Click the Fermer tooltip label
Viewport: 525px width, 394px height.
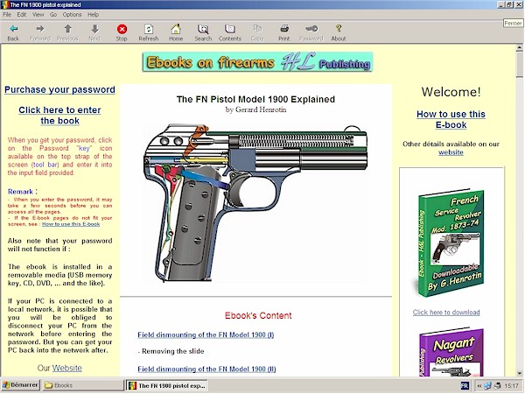click(513, 23)
